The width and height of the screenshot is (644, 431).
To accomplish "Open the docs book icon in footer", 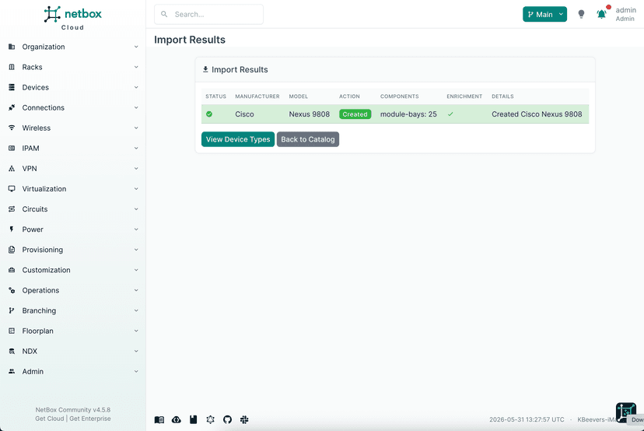I will click(159, 419).
